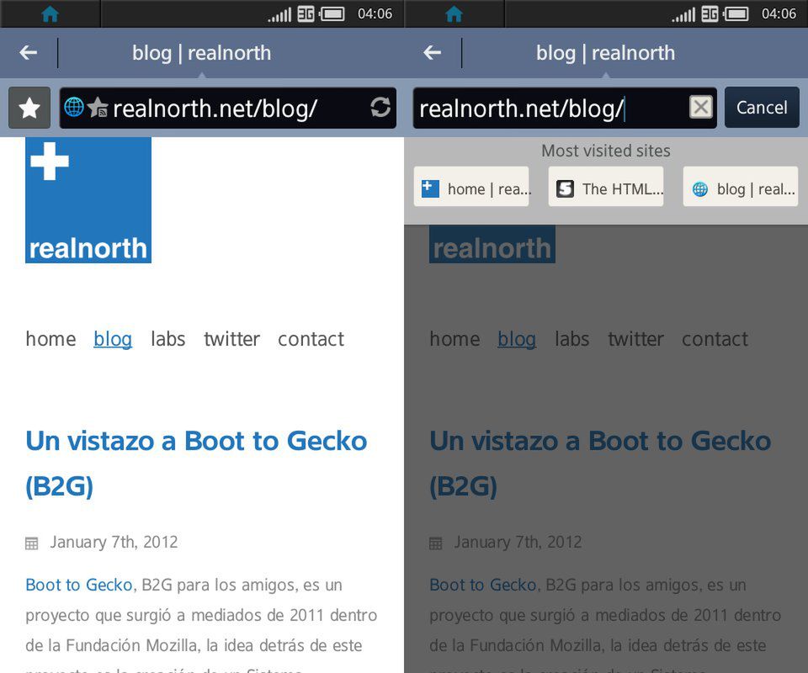This screenshot has height=673, width=808.
Task: Click dimmed post title on right page
Action: pos(600,464)
